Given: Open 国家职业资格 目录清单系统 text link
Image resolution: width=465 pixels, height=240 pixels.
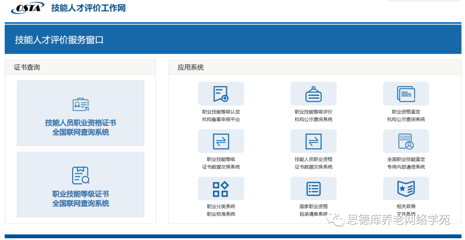Looking at the screenshot, I should pyautogui.click(x=313, y=210).
